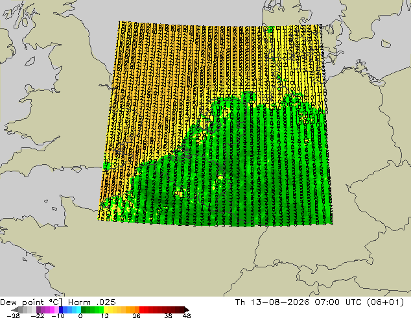This screenshot has width=411, height=318.
Task: Click the gray left arrow end of color scale
Action: (x=15, y=310)
